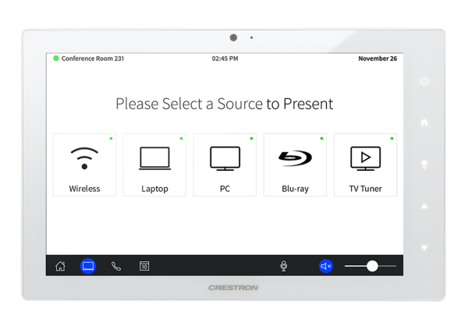Open the home screen from bottom bar
This screenshot has height=319, width=468.
[x=60, y=266]
